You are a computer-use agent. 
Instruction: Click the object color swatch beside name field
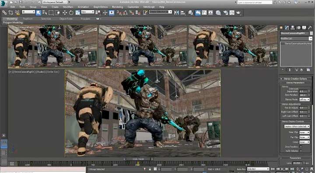tap(311, 33)
